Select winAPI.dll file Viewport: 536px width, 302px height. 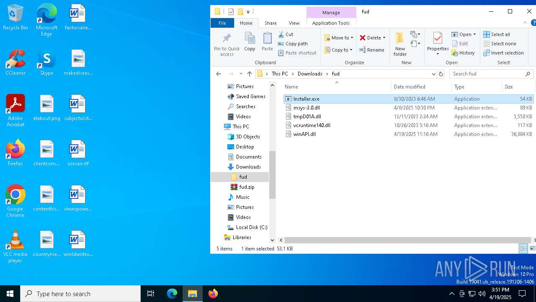[x=409, y=134]
